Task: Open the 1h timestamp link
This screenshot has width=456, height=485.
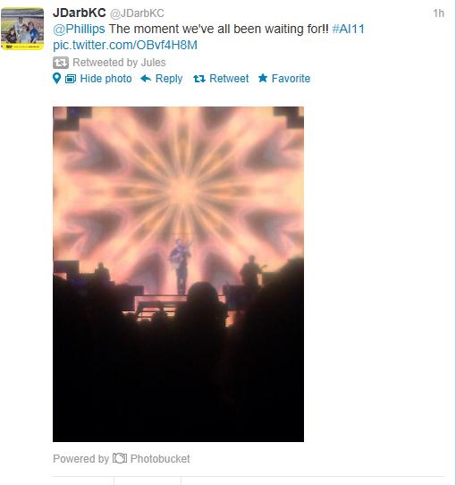Action: (x=438, y=13)
